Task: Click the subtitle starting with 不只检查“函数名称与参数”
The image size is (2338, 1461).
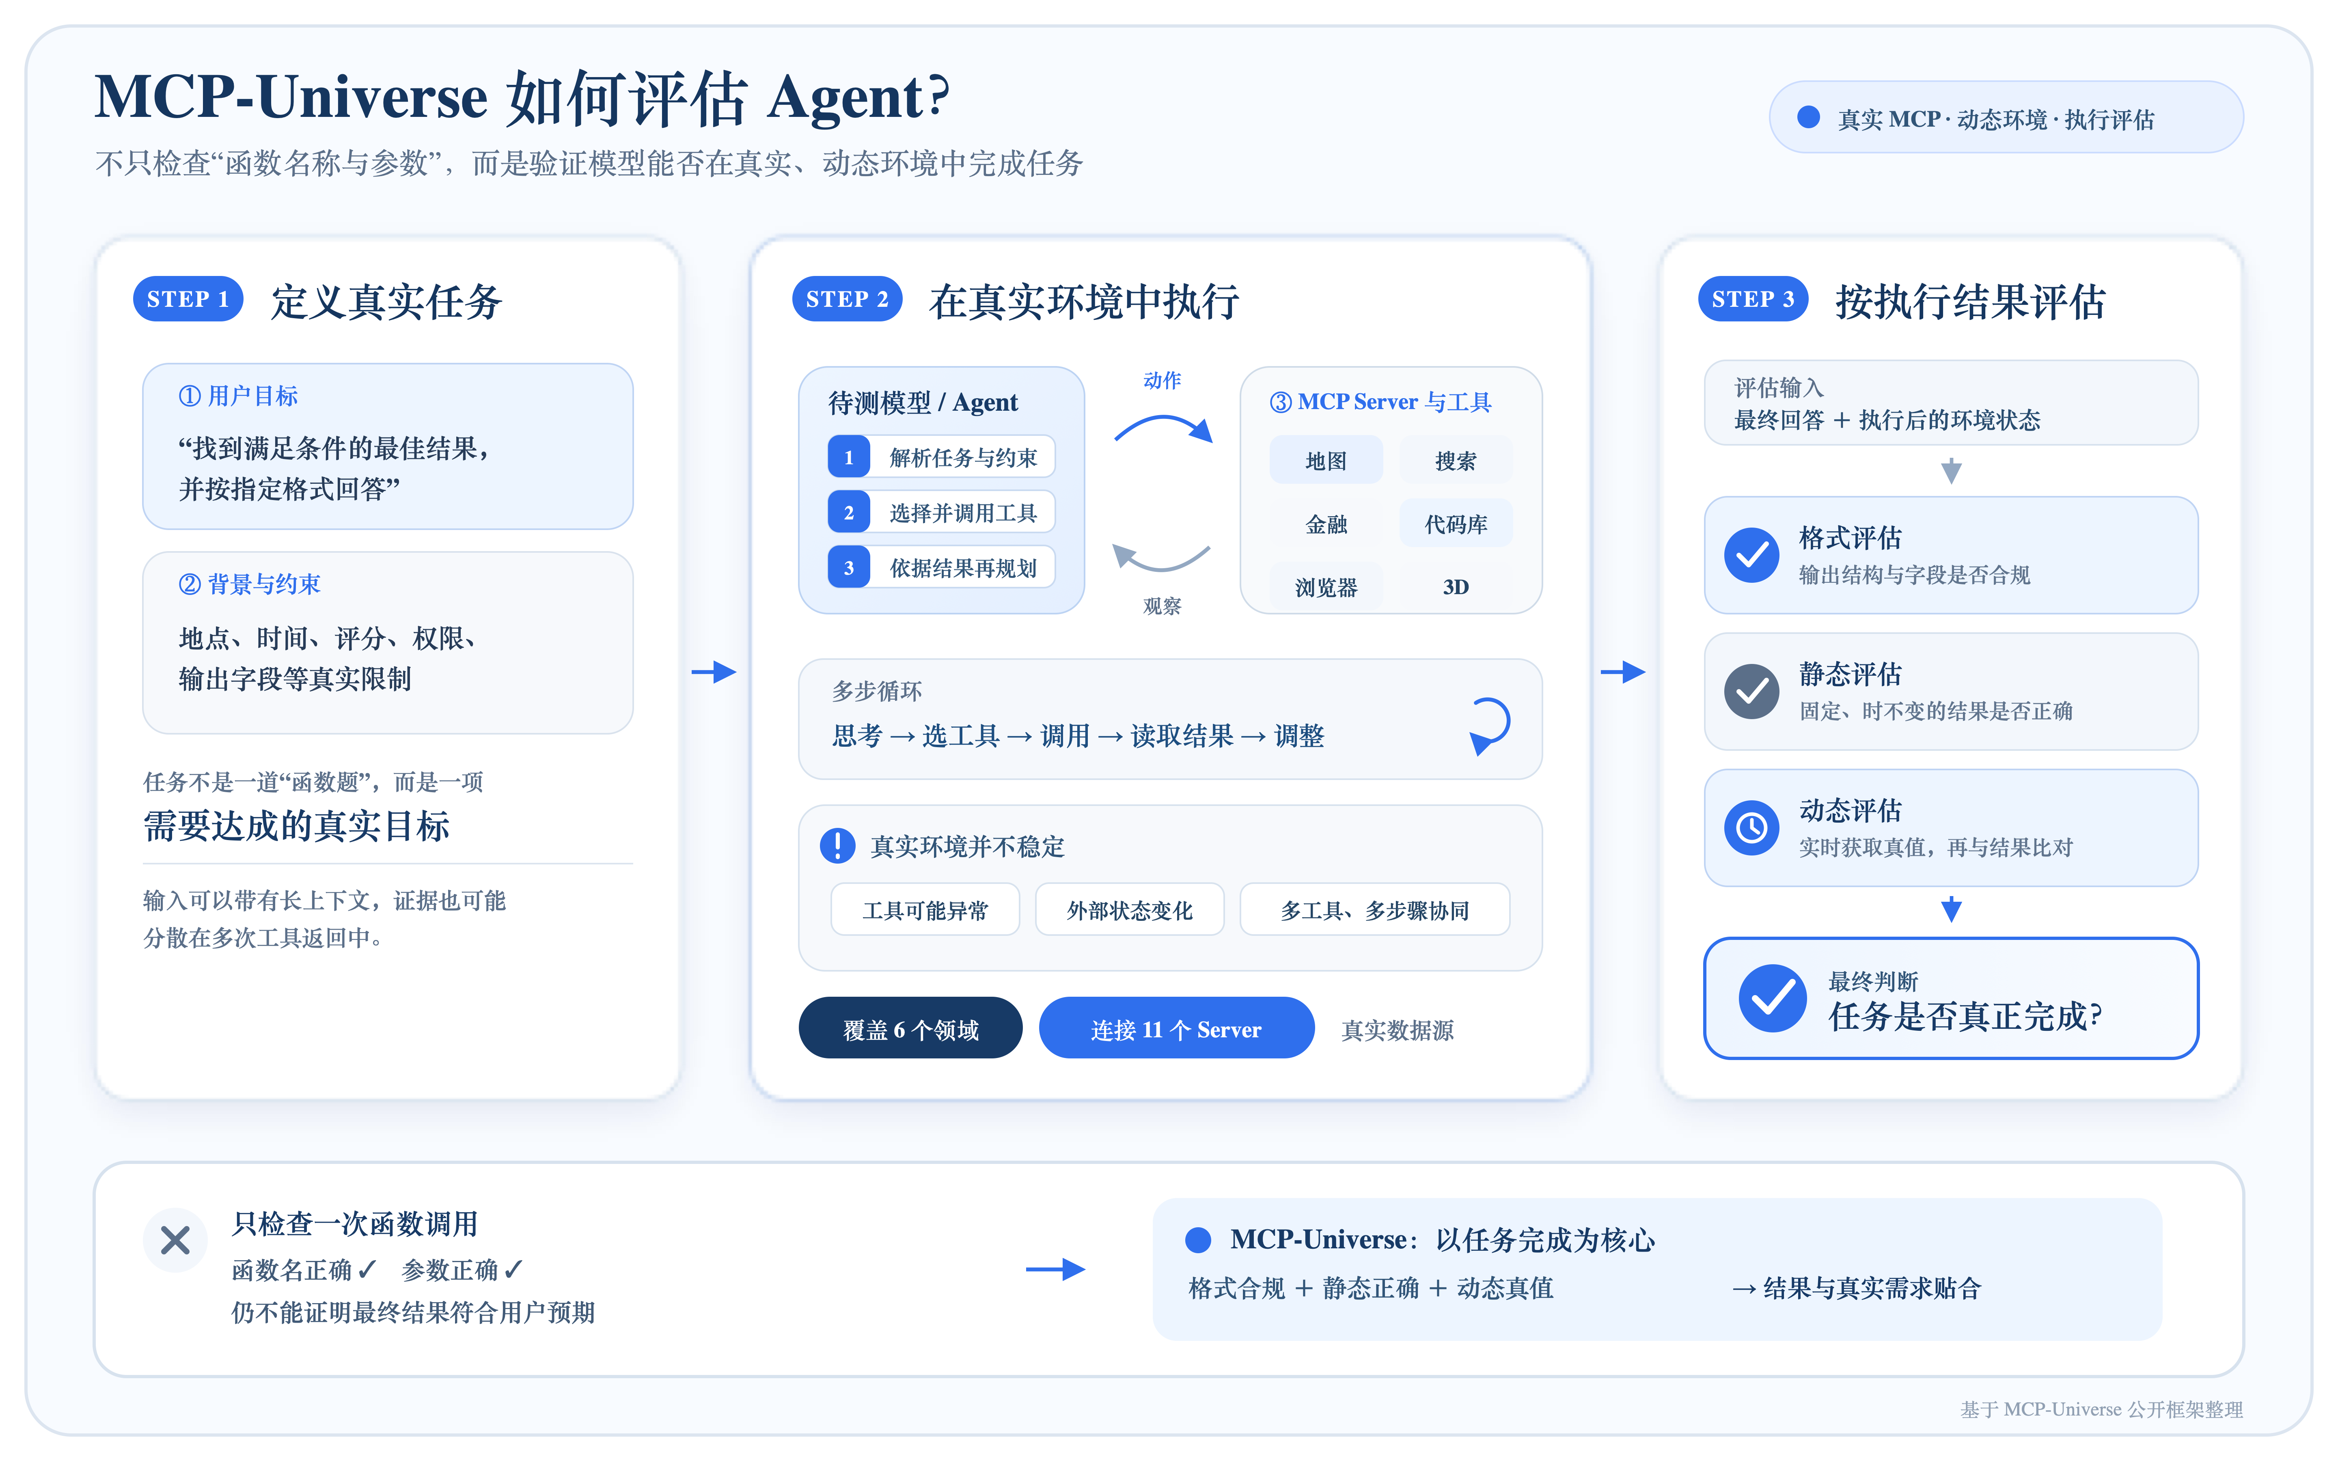Action: (x=589, y=163)
